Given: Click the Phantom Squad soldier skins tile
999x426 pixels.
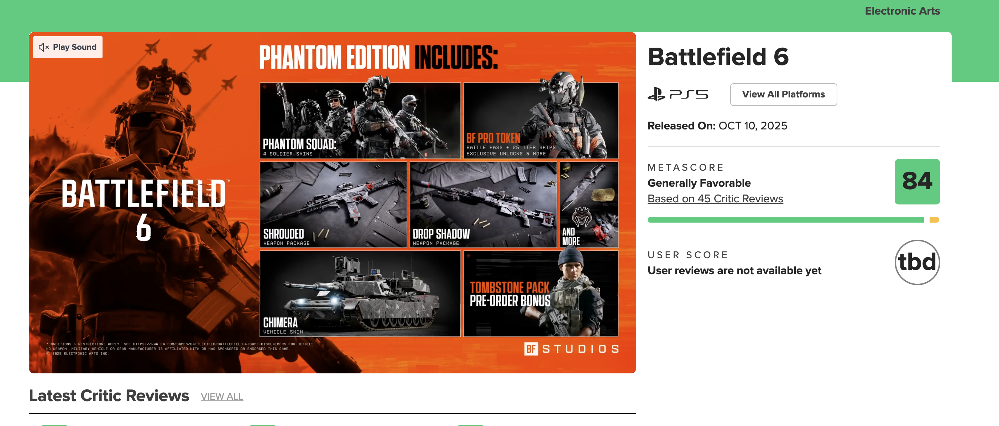Looking at the screenshot, I should (360, 121).
